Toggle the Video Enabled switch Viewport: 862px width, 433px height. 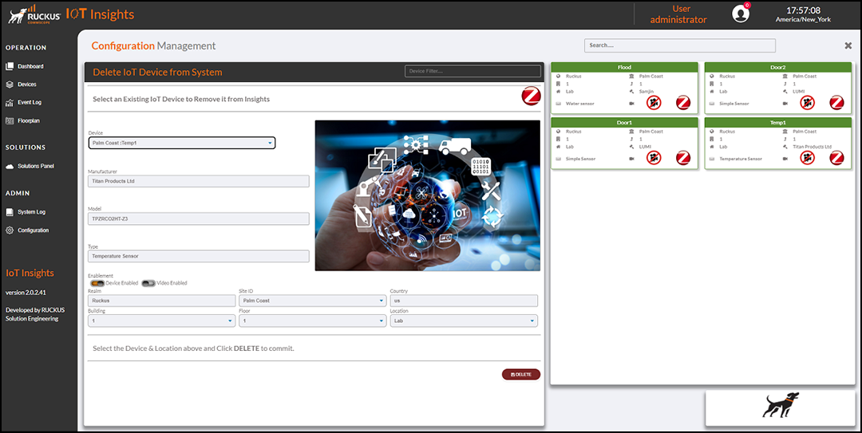tap(148, 283)
